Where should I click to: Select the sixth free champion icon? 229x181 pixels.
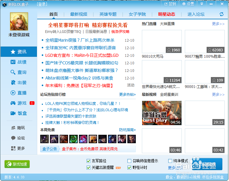93,139
